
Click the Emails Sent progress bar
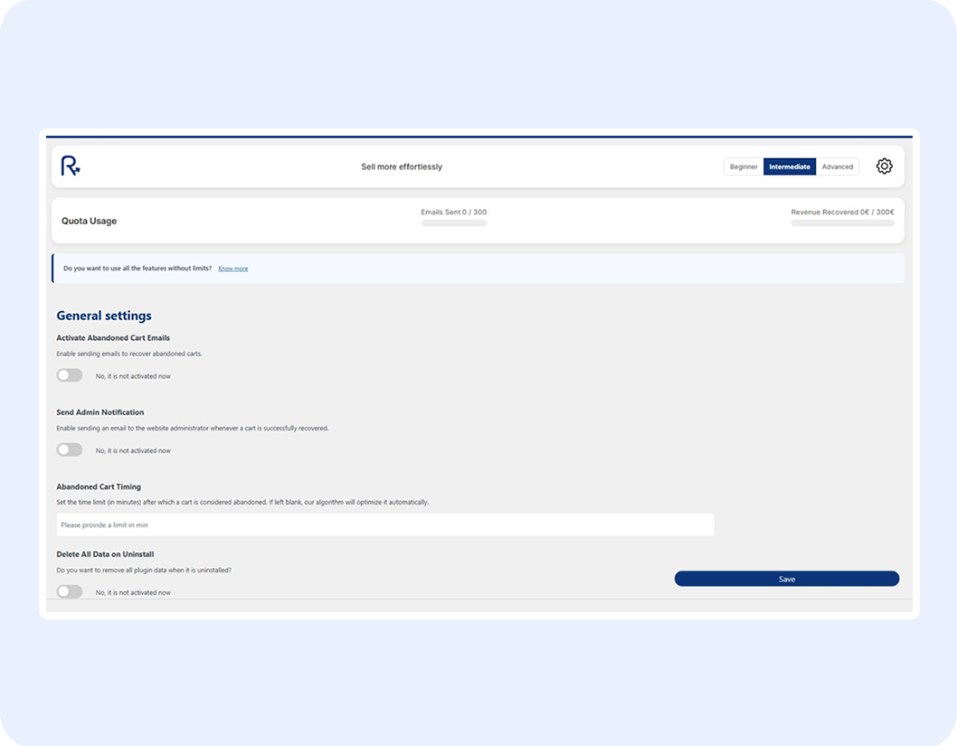click(x=453, y=222)
